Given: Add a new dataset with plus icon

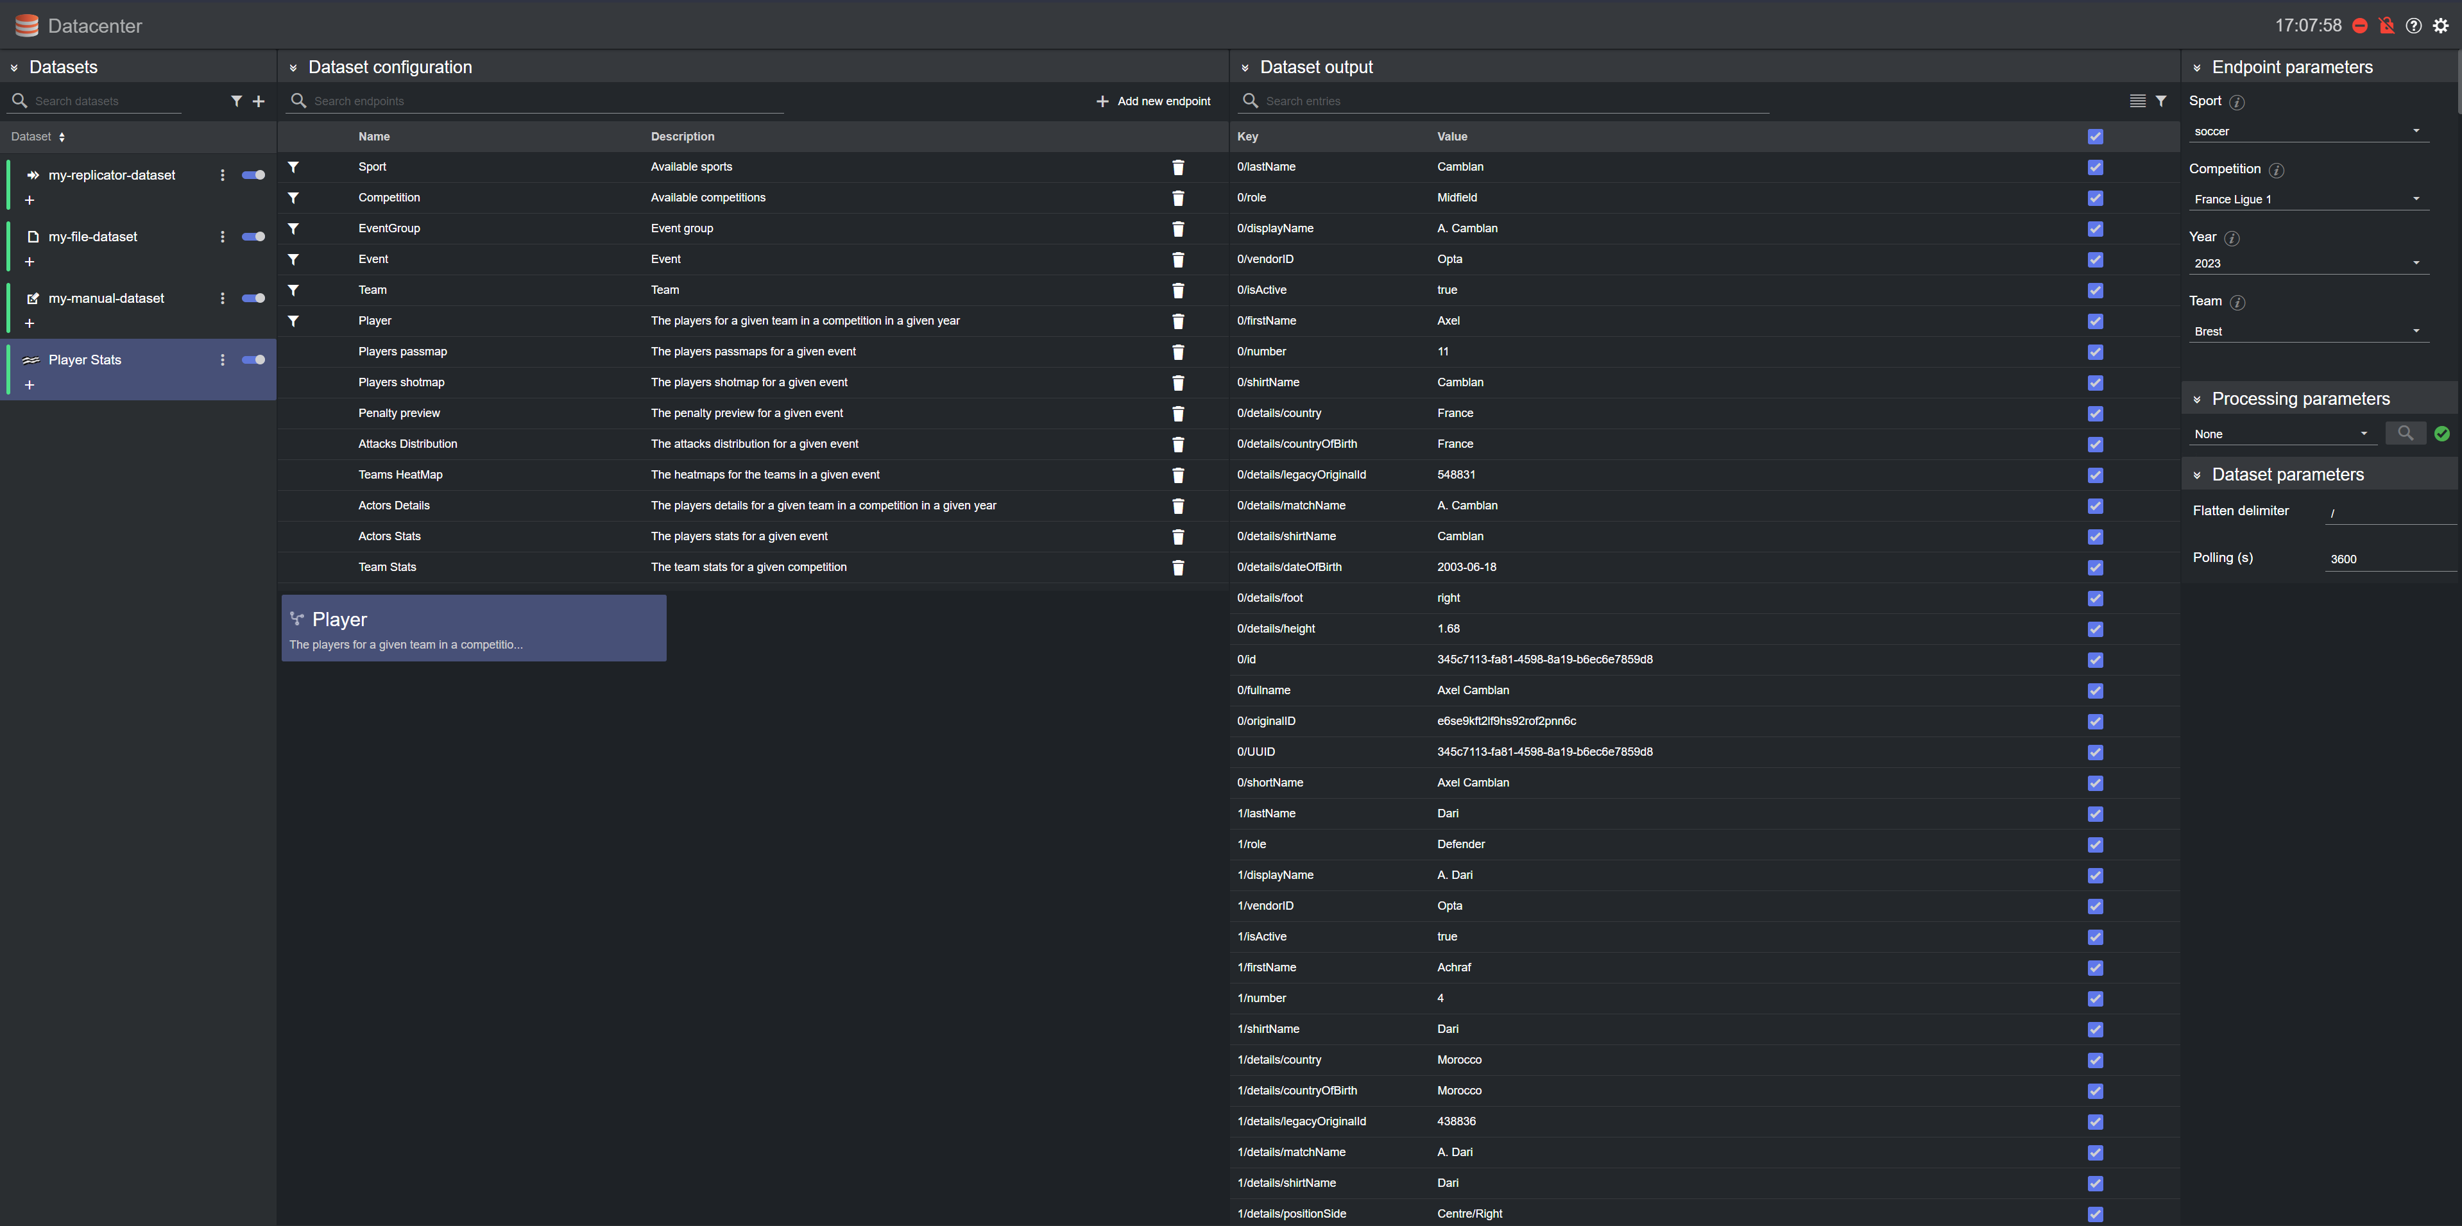Looking at the screenshot, I should tap(258, 101).
